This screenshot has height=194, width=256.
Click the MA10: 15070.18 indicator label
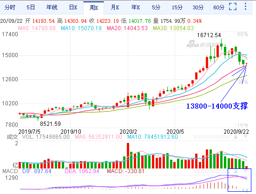(81, 28)
